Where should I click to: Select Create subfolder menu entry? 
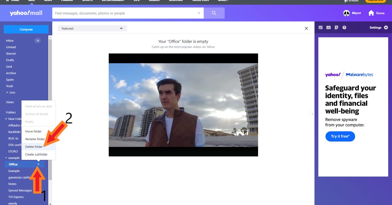point(36,154)
